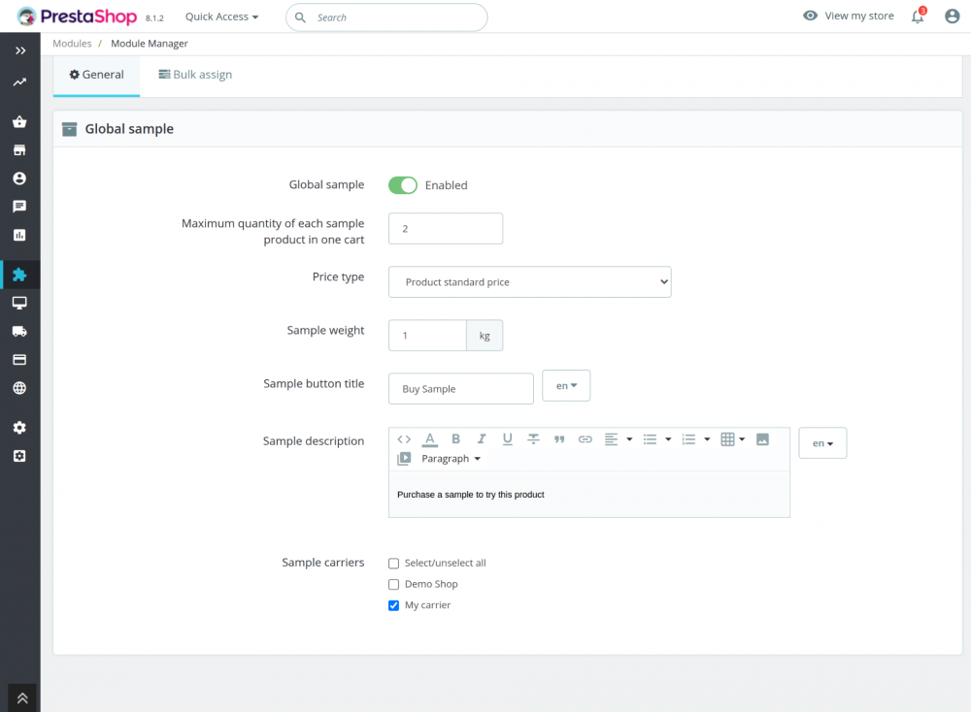Open Customer Service chat icon in sidebar
Viewport: 971px width, 712px height.
[19, 207]
